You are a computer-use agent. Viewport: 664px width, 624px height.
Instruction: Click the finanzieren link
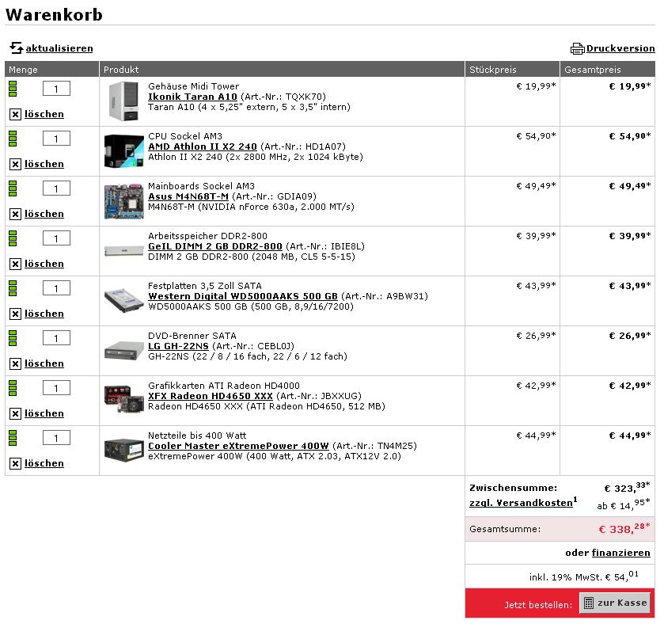pyautogui.click(x=620, y=553)
